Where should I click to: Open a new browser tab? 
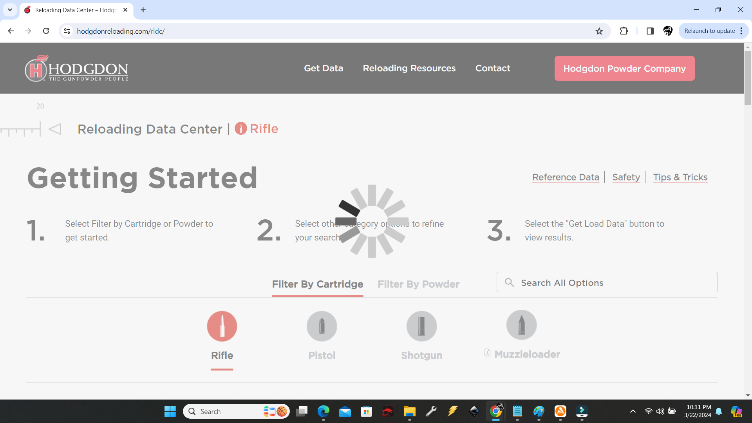[143, 10]
